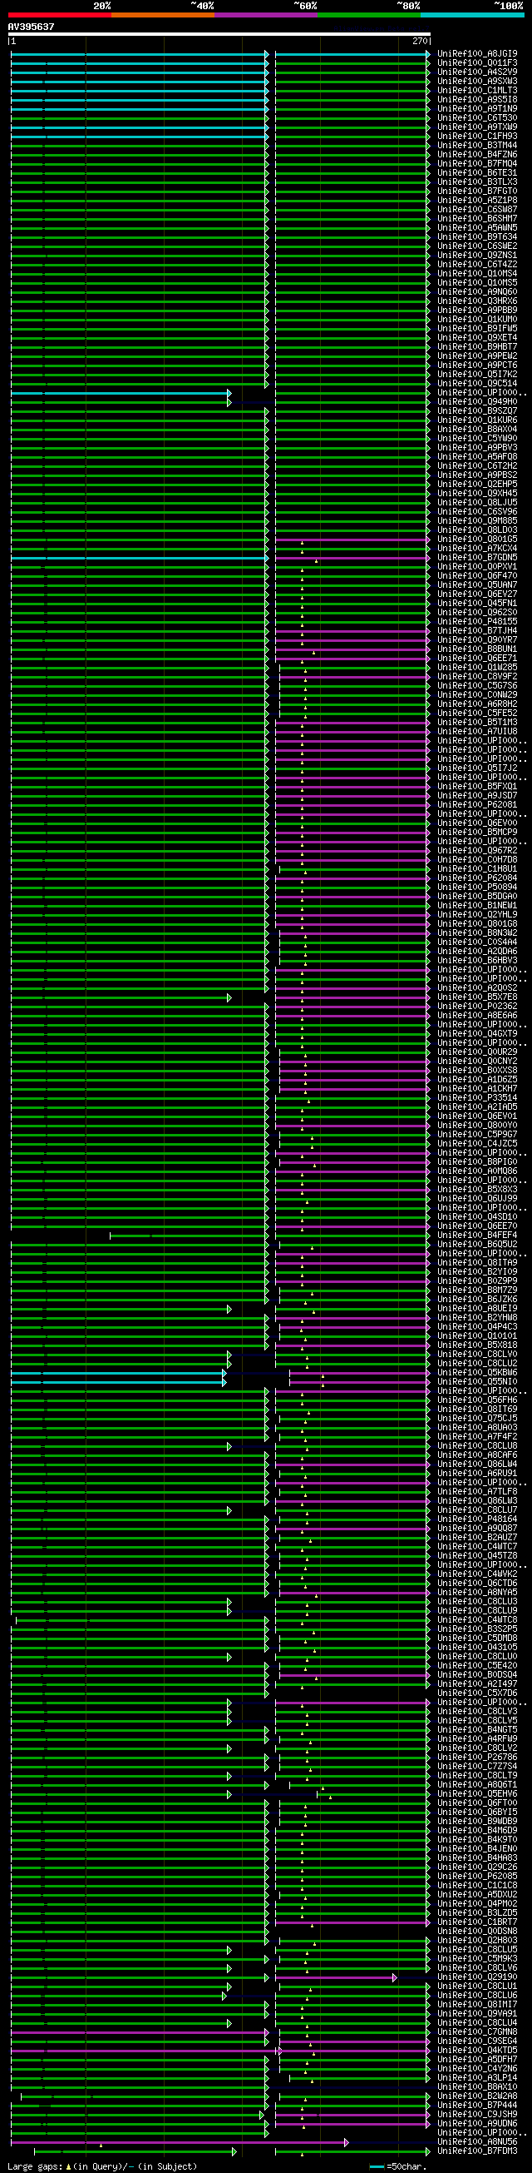Open hit UniRef100_A8JGI9
This screenshot has width=532, height=2173.
477,53
